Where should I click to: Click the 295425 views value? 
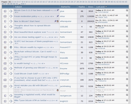[91, 21]
